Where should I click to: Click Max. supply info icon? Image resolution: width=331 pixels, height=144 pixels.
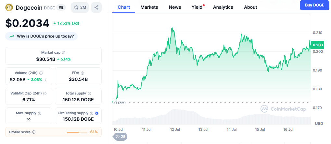click(x=40, y=113)
